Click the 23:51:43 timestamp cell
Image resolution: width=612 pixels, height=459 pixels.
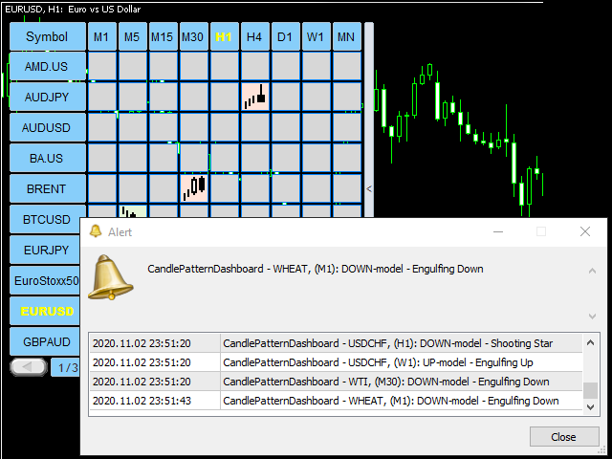pyautogui.click(x=155, y=401)
